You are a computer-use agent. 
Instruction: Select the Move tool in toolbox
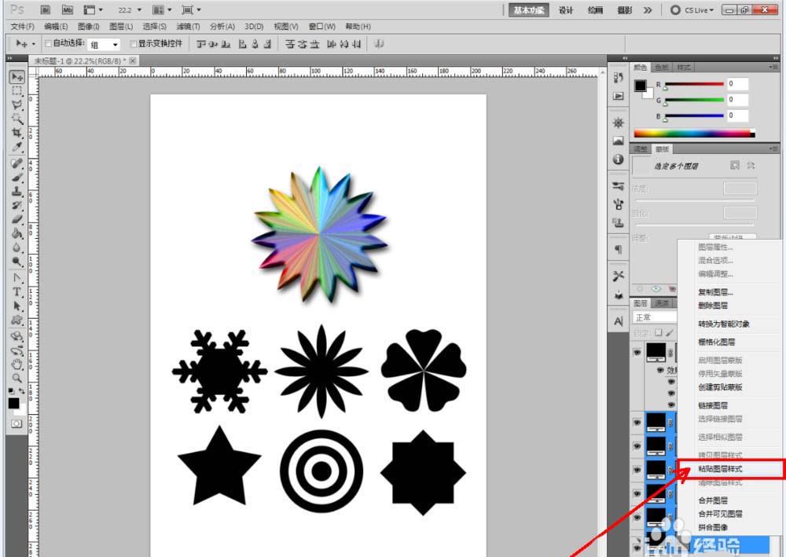pos(17,77)
